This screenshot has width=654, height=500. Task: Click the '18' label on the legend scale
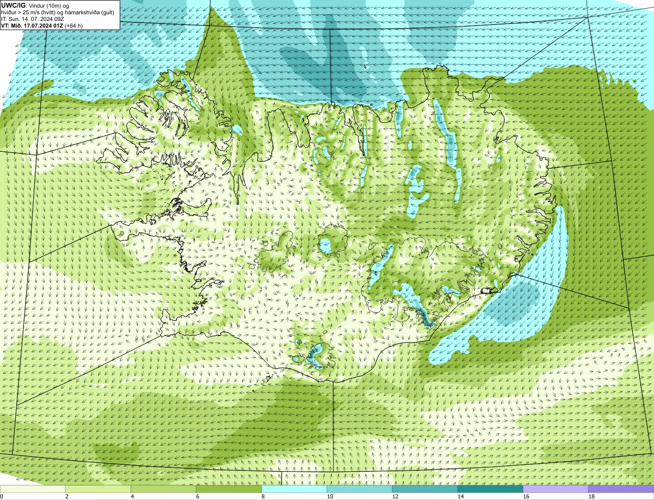click(x=592, y=496)
